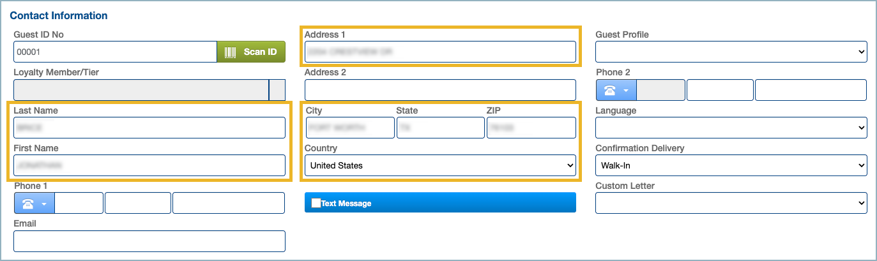The image size is (877, 261).
Task: Click the Loyalty Member/Tier field
Action: tap(141, 90)
